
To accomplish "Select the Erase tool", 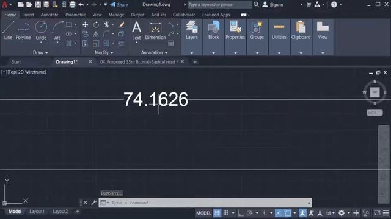I will [122, 24].
